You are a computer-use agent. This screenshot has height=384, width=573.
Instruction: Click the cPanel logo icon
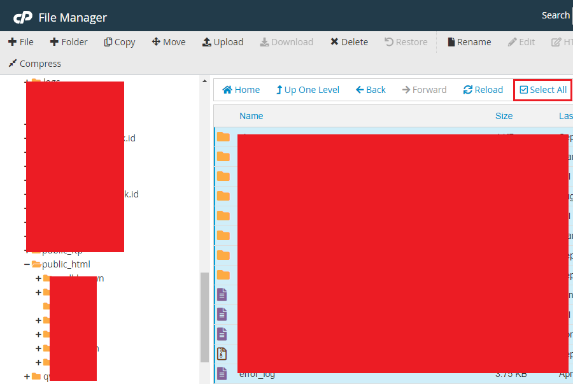click(23, 17)
